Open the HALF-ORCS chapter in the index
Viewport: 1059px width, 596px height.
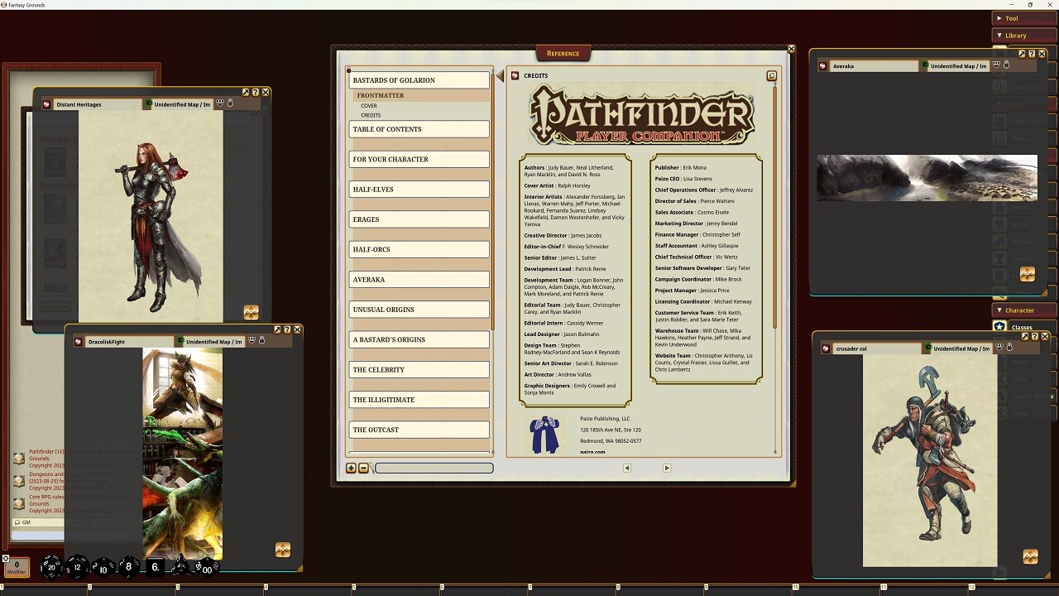pyautogui.click(x=419, y=249)
